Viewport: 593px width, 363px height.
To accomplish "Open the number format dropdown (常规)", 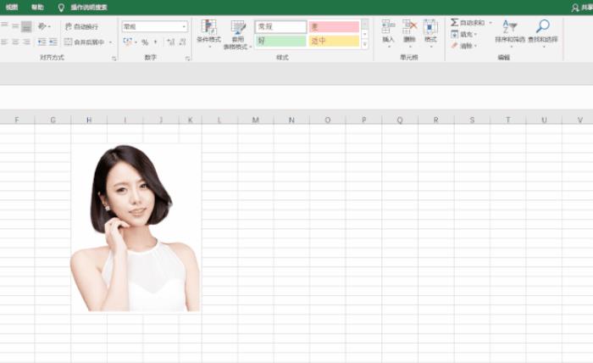I will point(154,27).
